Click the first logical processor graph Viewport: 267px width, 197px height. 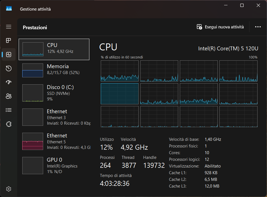click(x=120, y=71)
